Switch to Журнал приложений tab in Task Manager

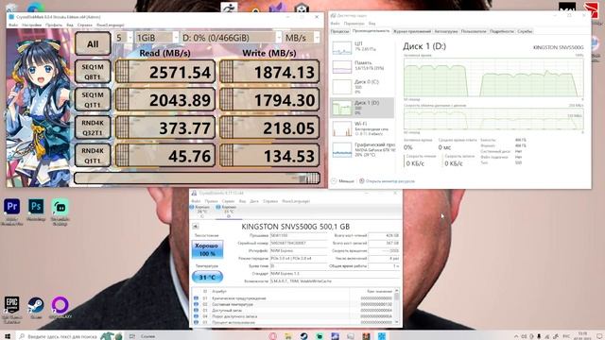coord(412,31)
